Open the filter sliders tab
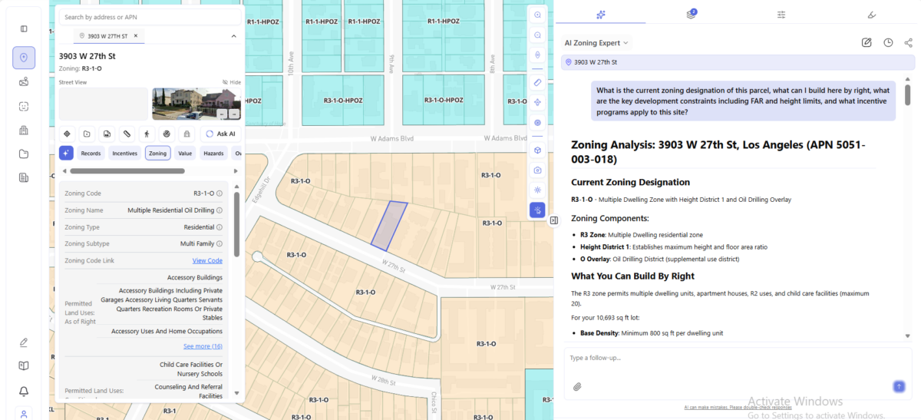 pyautogui.click(x=781, y=15)
